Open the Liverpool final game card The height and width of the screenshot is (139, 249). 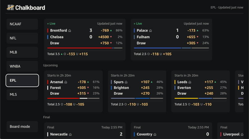[x=230, y=131]
